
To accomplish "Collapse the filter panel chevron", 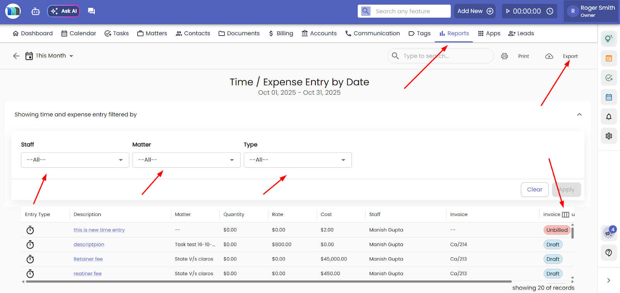I will coord(579,115).
